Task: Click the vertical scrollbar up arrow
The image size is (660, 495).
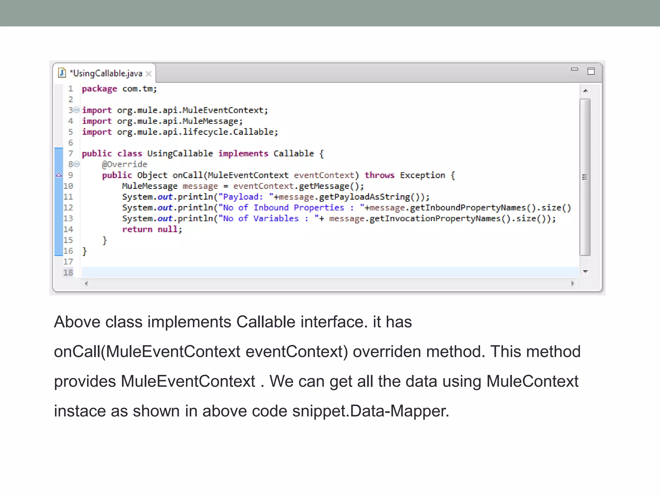Action: 586,91
